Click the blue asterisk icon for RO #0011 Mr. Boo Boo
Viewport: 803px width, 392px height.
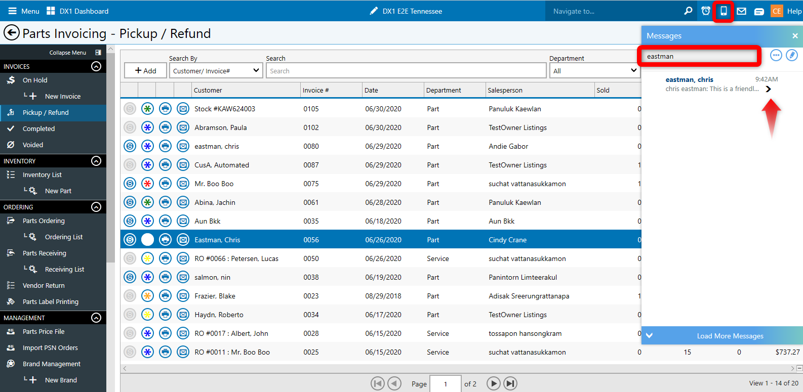pyautogui.click(x=147, y=352)
